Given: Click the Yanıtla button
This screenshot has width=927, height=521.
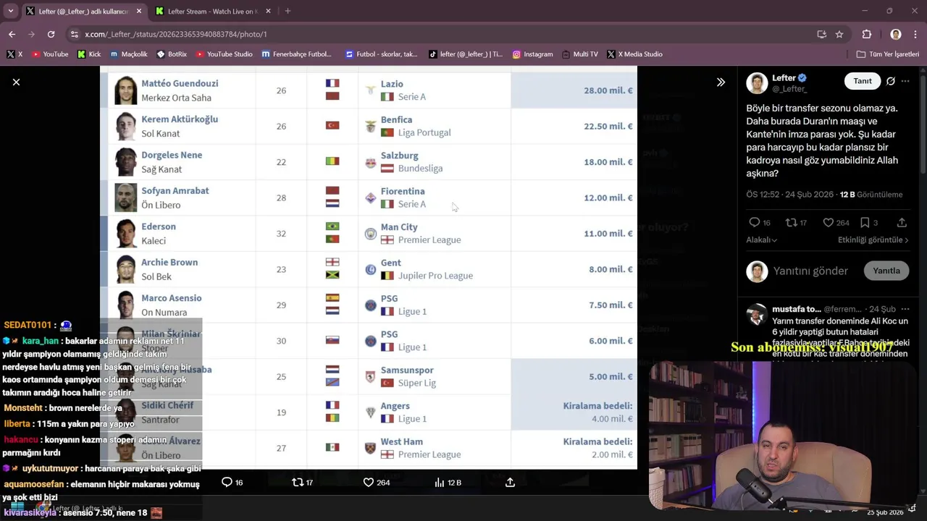Looking at the screenshot, I should (x=886, y=271).
